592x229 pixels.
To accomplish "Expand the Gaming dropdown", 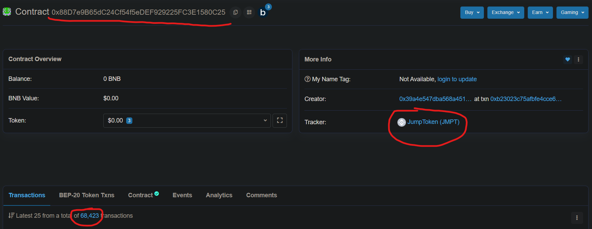I will click(x=572, y=13).
